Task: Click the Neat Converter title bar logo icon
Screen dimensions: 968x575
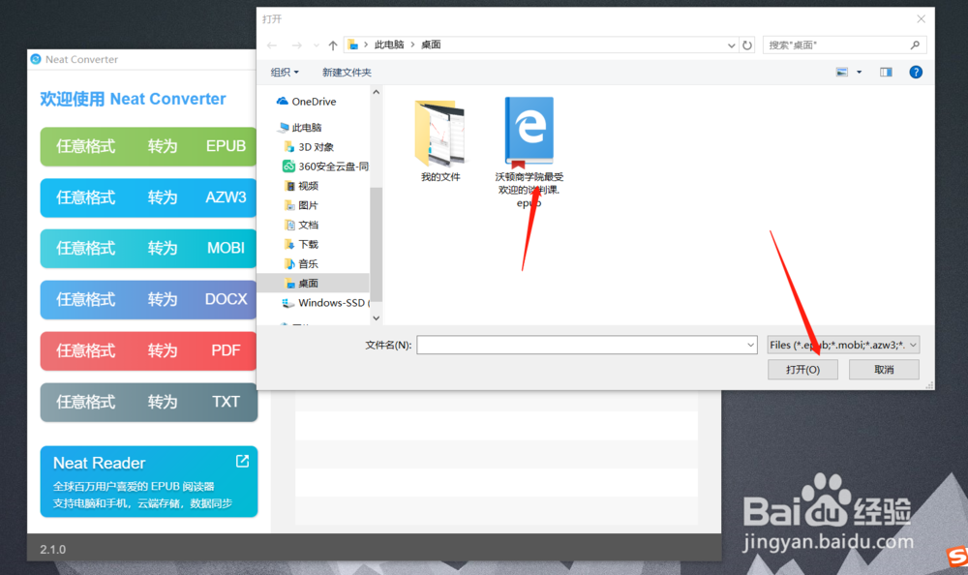Action: click(36, 59)
